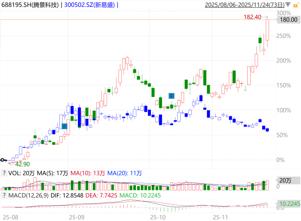Expand the date range dropdown triangle

click(288, 5)
